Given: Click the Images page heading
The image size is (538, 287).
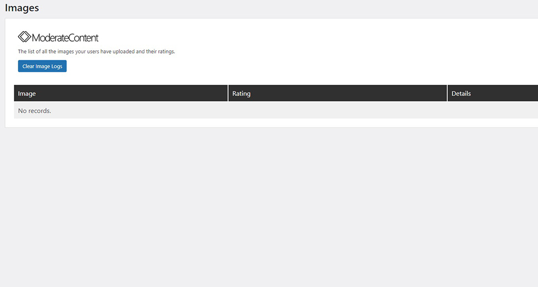Looking at the screenshot, I should click(22, 8).
